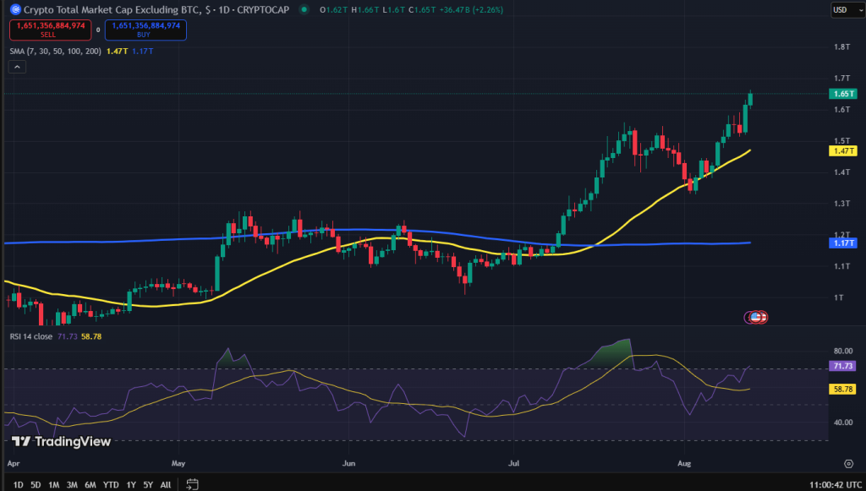866x491 pixels.
Task: Toggle the RSI 14 close indicator
Action: 32,337
